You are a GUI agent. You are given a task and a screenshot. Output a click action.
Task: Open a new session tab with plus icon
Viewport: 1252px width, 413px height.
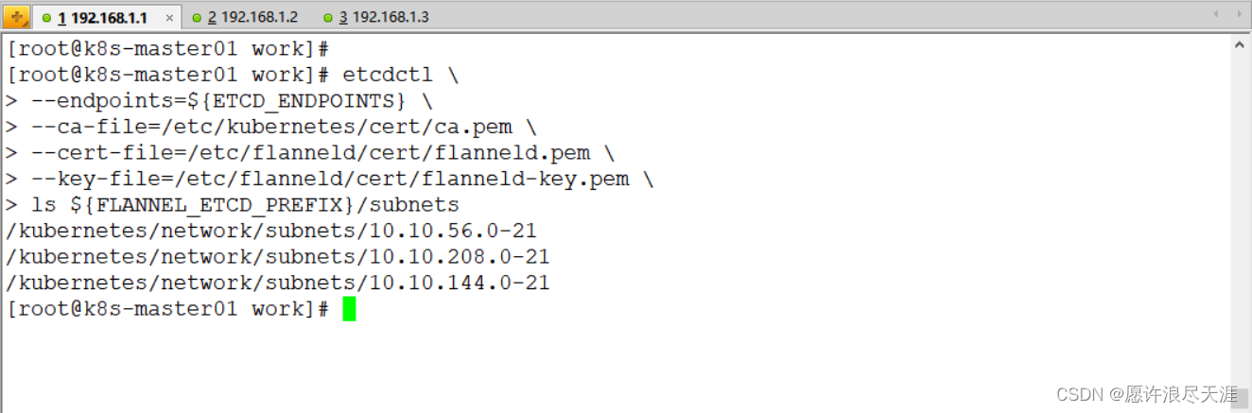(x=17, y=17)
